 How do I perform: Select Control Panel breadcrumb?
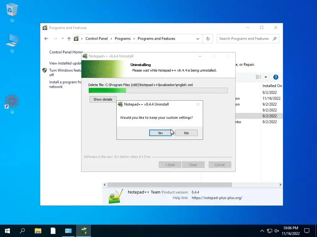point(97,39)
